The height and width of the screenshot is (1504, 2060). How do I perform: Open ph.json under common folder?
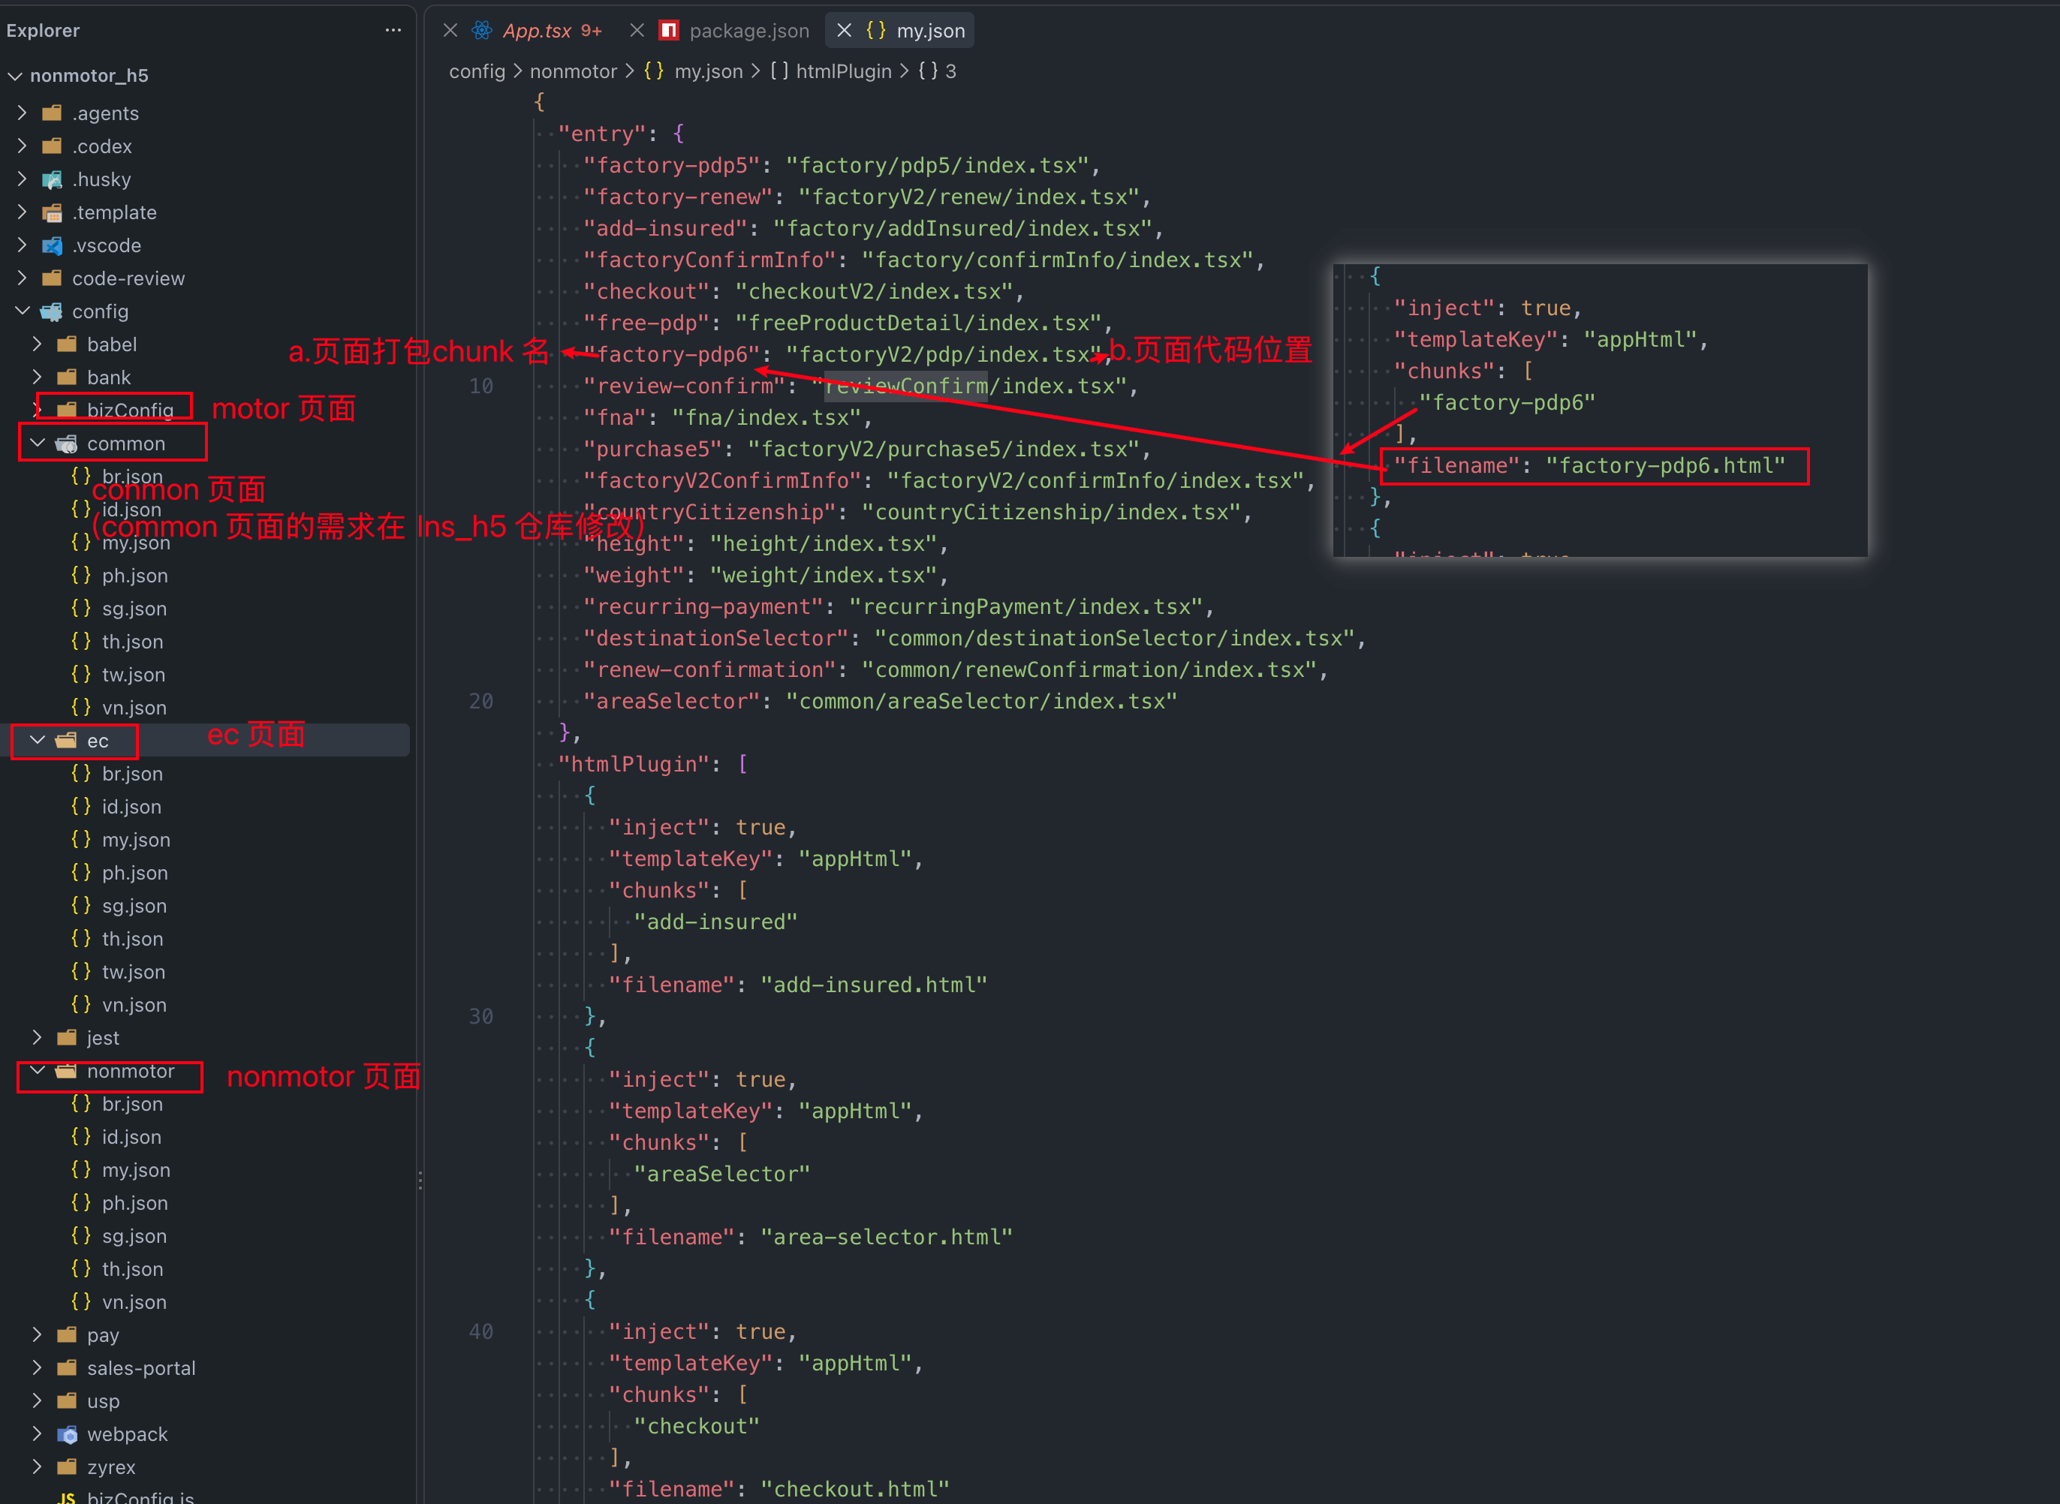click(135, 576)
